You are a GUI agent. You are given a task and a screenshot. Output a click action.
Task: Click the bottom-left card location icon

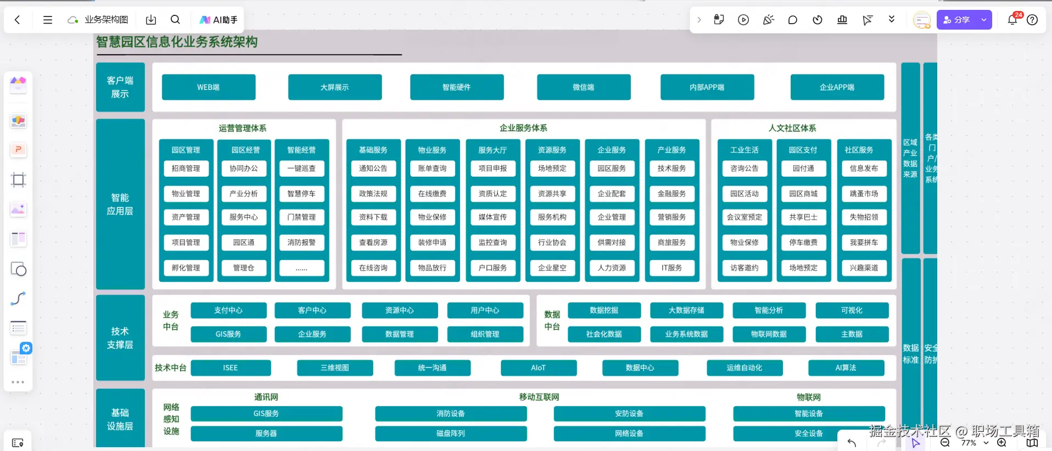pyautogui.click(x=18, y=443)
